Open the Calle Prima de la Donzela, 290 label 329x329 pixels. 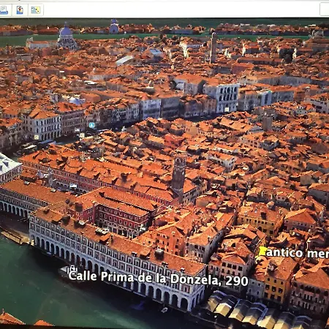pyautogui.click(x=158, y=279)
